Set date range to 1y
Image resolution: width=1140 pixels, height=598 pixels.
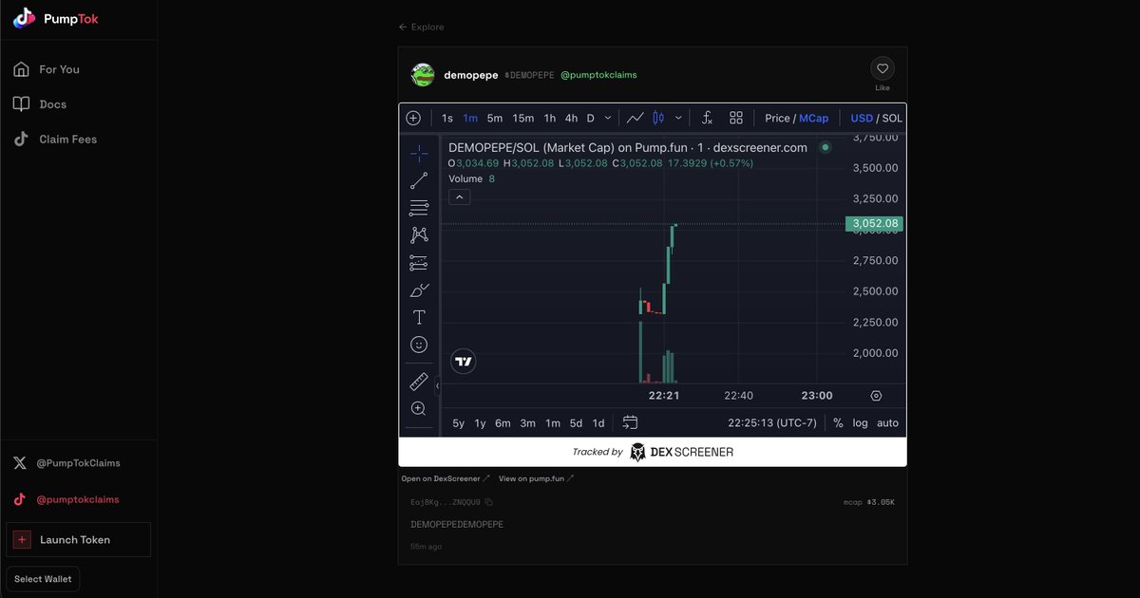(481, 423)
